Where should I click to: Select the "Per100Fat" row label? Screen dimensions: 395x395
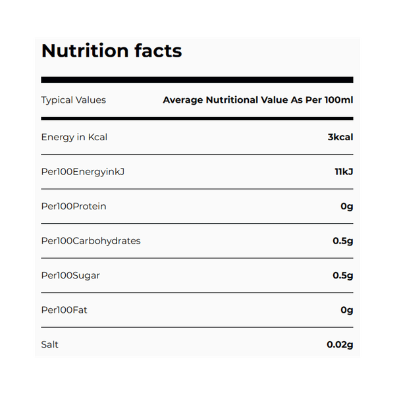point(64,310)
